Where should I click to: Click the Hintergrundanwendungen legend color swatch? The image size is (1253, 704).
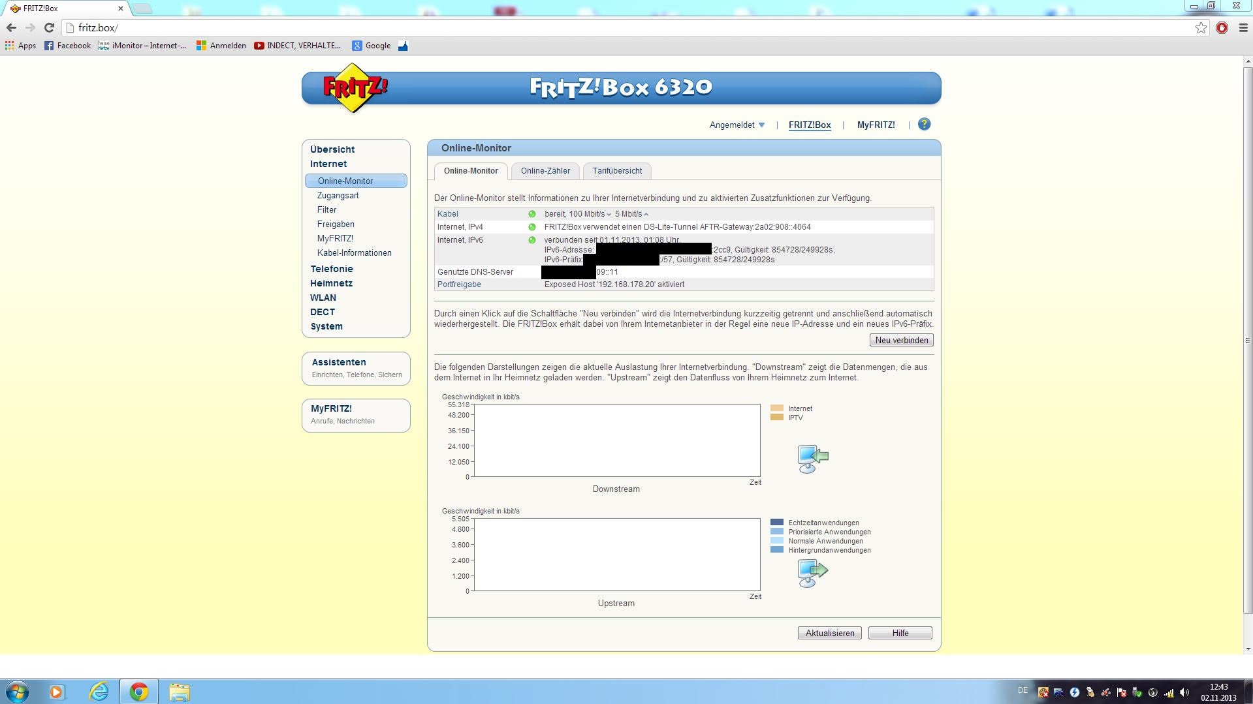click(x=777, y=550)
